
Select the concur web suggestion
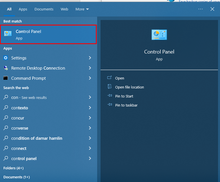pos(48,118)
